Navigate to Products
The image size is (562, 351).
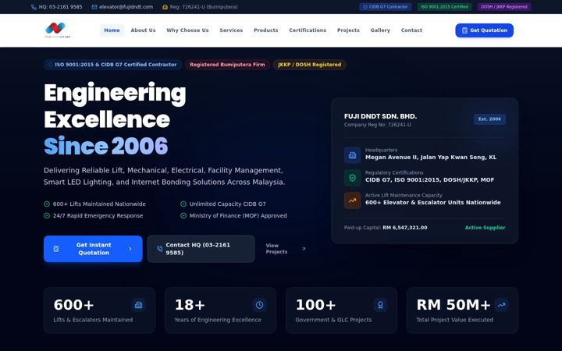click(x=266, y=30)
